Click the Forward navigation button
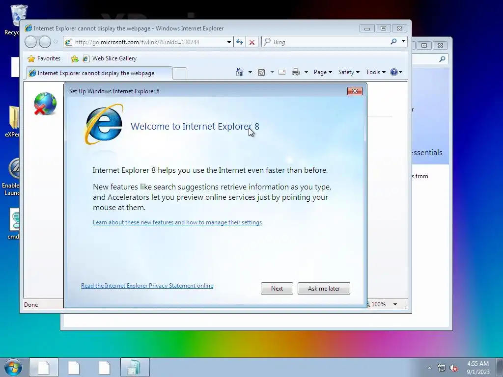503x377 pixels. pyautogui.click(x=45, y=42)
